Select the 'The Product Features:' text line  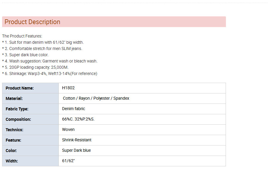point(22,36)
